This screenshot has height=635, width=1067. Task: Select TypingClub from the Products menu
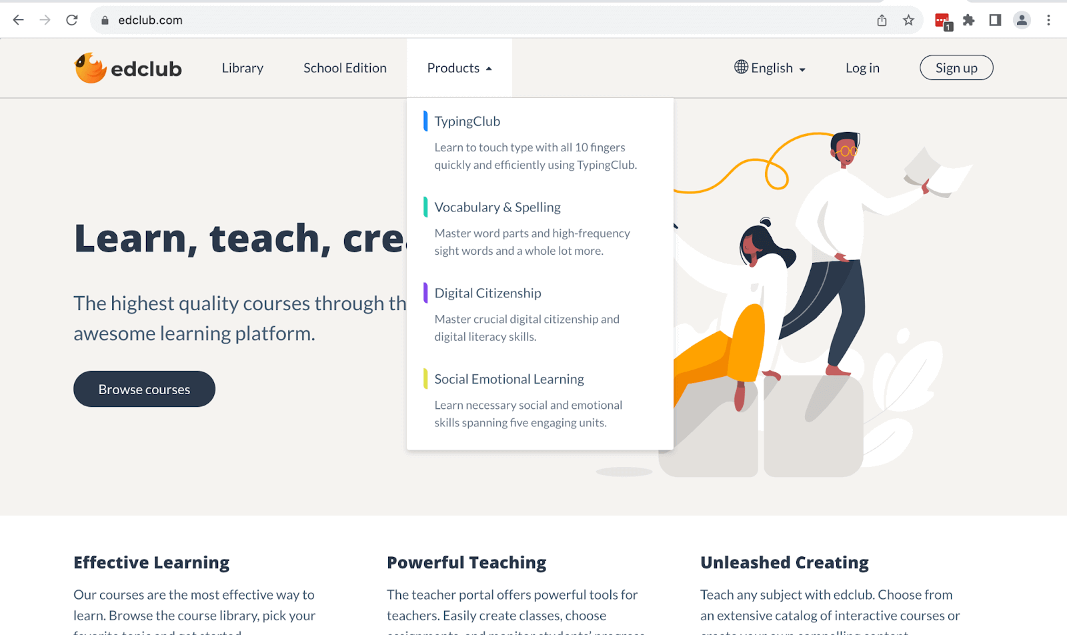tap(467, 121)
